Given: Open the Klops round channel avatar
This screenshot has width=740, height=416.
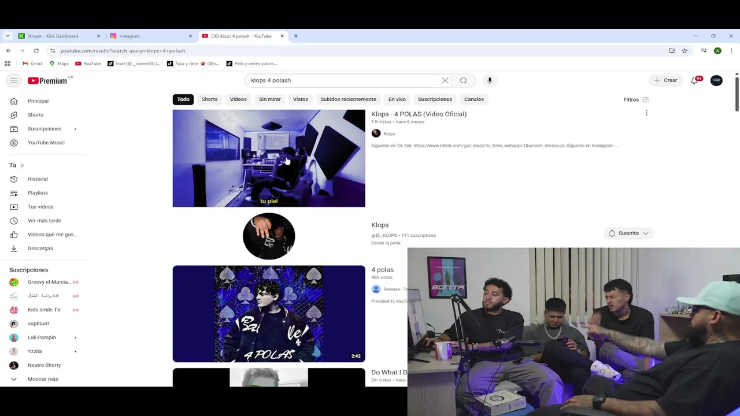Looking at the screenshot, I should point(269,236).
